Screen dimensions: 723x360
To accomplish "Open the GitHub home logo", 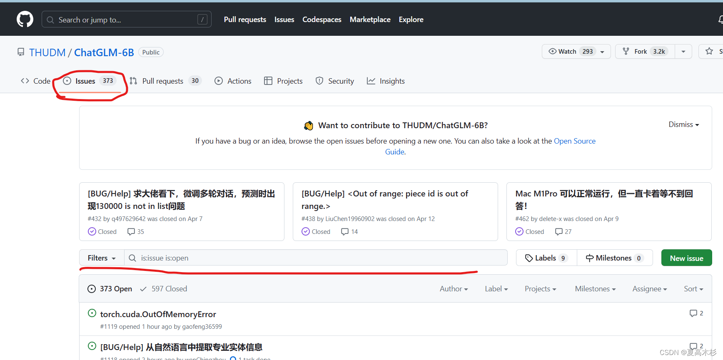I will [x=25, y=19].
